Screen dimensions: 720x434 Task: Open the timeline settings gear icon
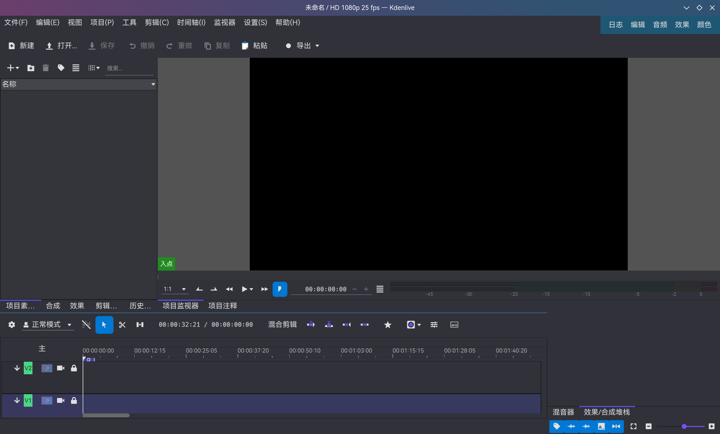coord(12,325)
